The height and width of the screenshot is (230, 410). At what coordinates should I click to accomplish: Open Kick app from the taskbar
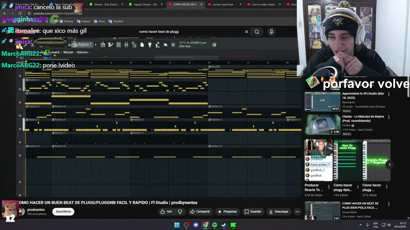[234, 225]
